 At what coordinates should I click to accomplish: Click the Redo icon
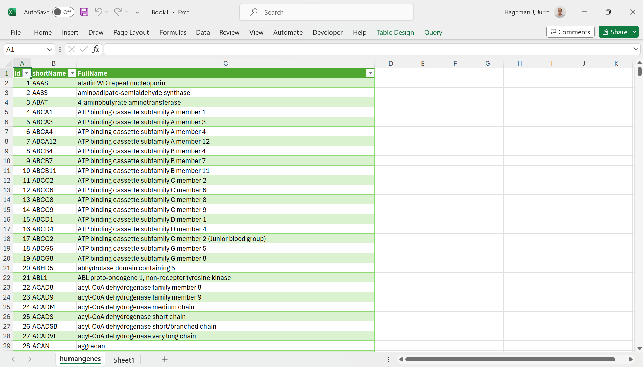click(118, 12)
